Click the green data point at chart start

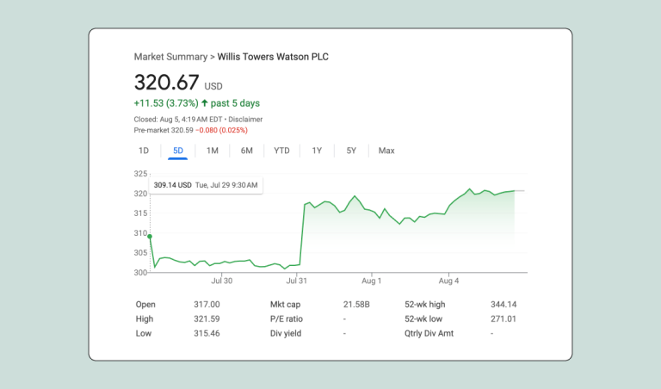150,237
